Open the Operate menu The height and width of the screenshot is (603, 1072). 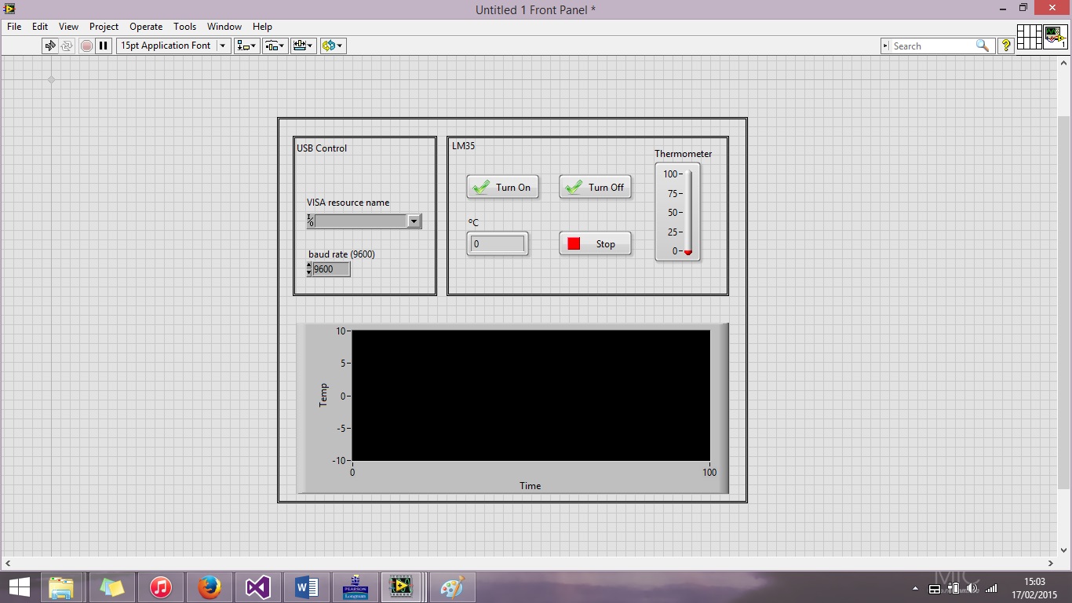click(146, 26)
